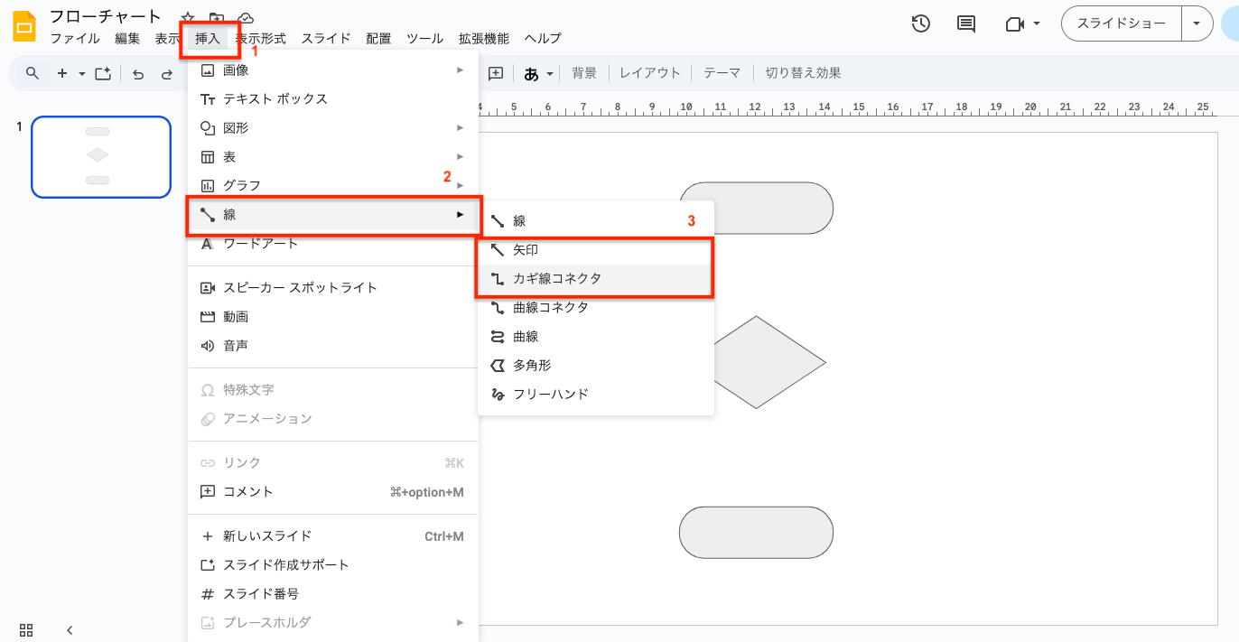
Task: Click the Google Slides home logo
Action: point(24,26)
